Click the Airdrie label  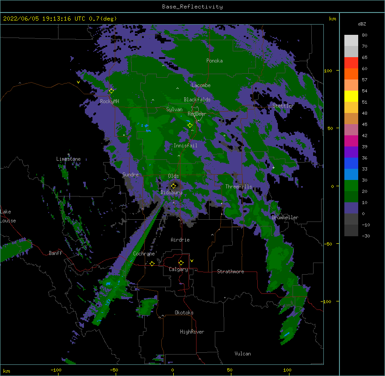[x=180, y=240]
